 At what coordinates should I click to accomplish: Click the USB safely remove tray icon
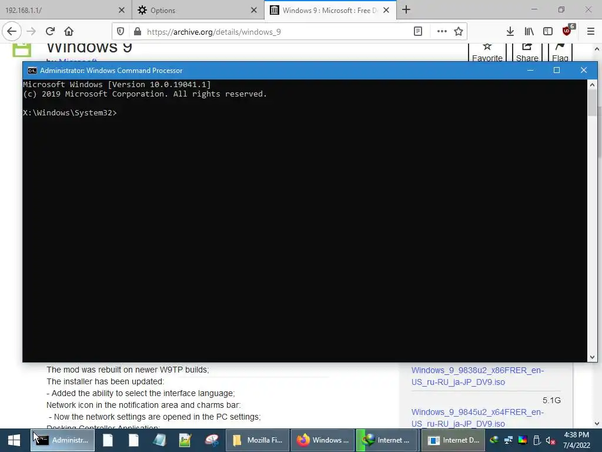click(537, 440)
